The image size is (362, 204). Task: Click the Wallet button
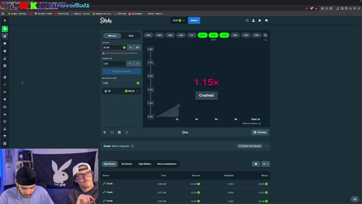194,20
